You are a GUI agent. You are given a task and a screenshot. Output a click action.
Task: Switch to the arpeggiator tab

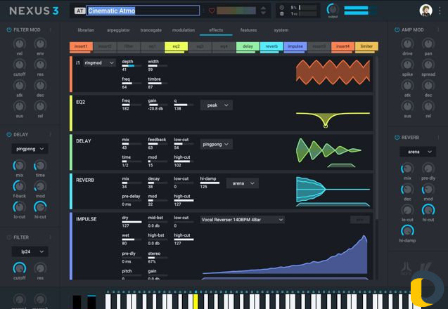click(x=118, y=30)
